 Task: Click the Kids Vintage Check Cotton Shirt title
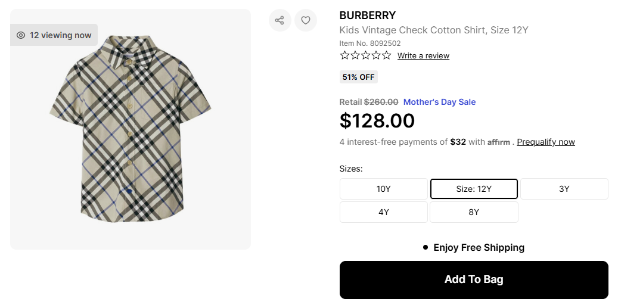434,30
